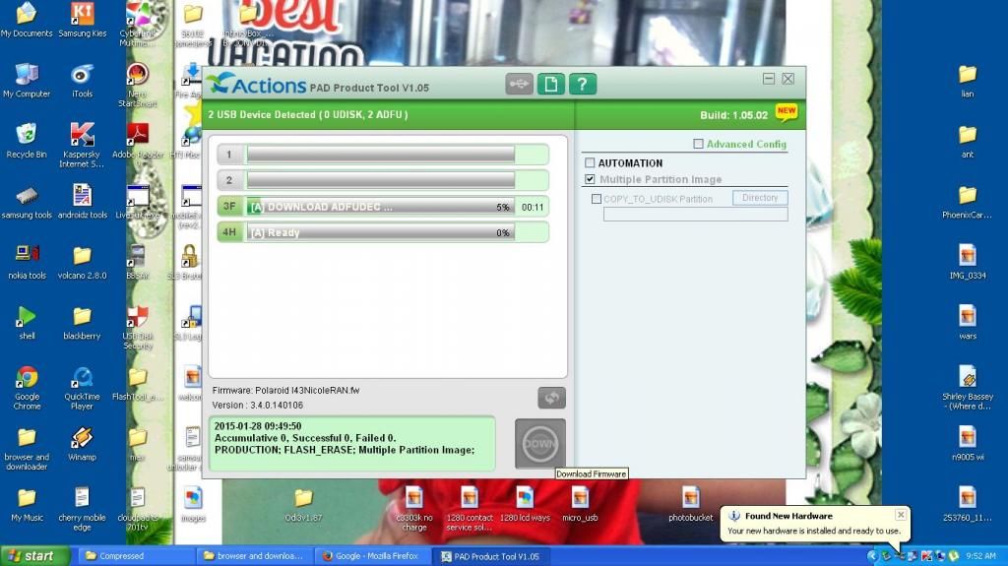Launch Kaspersky Internet Security shortcut
1008x566 pixels.
pyautogui.click(x=82, y=146)
